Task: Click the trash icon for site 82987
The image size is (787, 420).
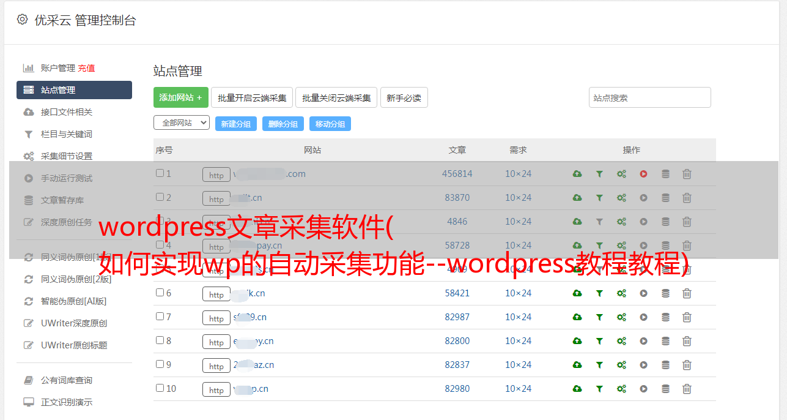Action: click(687, 317)
